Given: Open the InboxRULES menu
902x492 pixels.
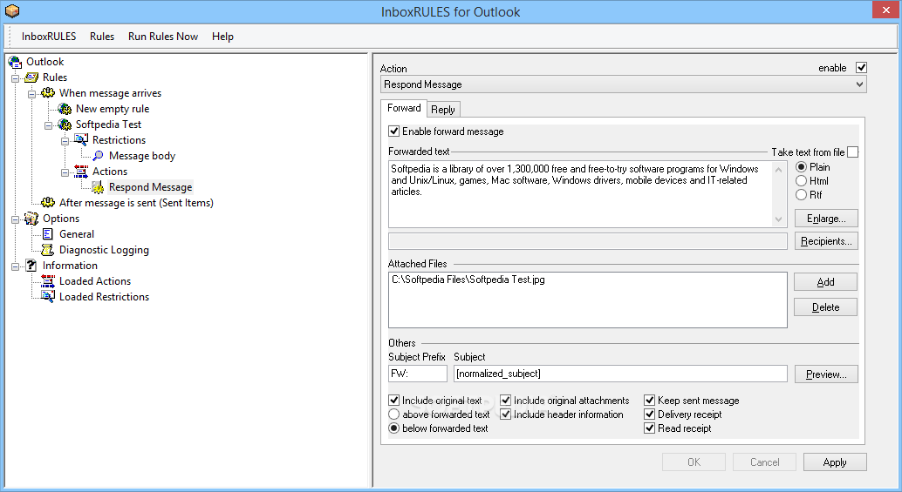Looking at the screenshot, I should [x=49, y=37].
